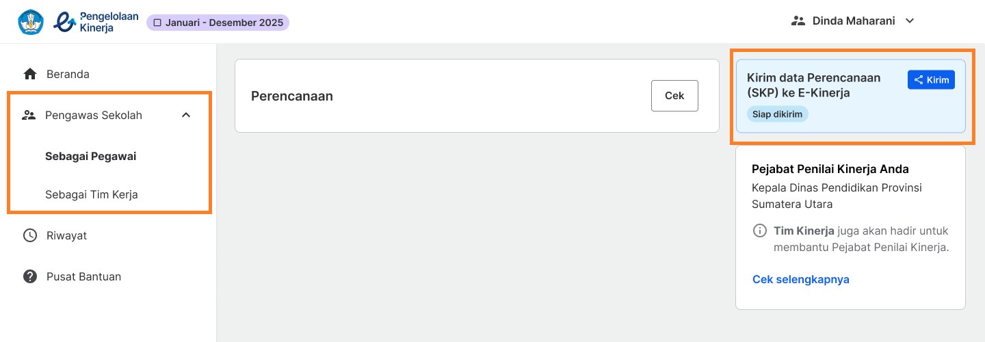Image resolution: width=985 pixels, height=342 pixels.
Task: Click the Kemendikbud crest logo
Action: tap(31, 22)
